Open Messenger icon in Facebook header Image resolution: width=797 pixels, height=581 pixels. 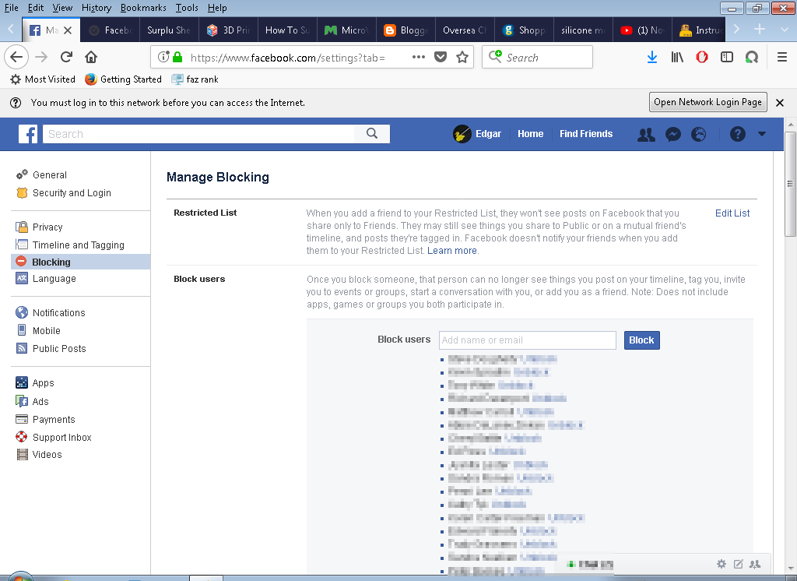coord(673,134)
